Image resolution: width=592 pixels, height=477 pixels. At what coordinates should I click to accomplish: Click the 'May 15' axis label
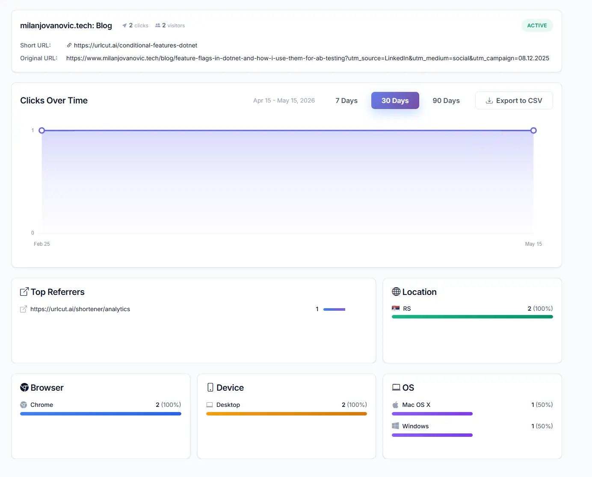pyautogui.click(x=533, y=244)
